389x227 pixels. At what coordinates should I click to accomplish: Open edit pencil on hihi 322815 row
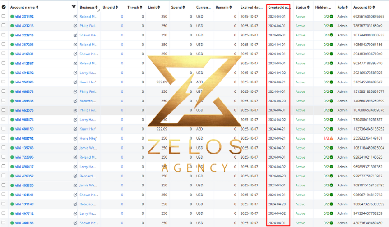(75, 35)
